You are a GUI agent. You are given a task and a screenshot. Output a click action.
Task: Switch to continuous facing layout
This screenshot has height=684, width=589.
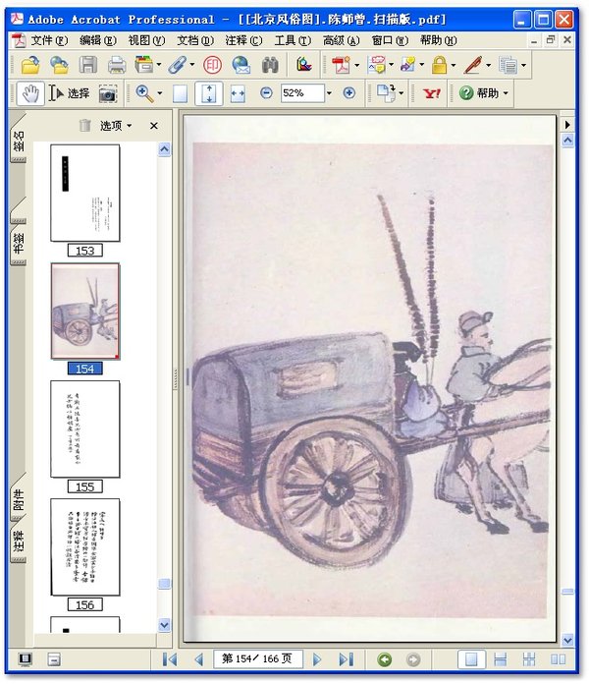coord(529,659)
